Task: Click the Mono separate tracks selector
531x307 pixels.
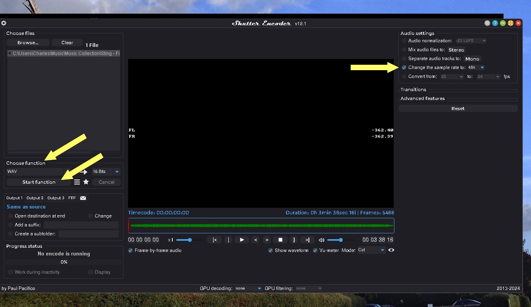Action: tap(472, 59)
